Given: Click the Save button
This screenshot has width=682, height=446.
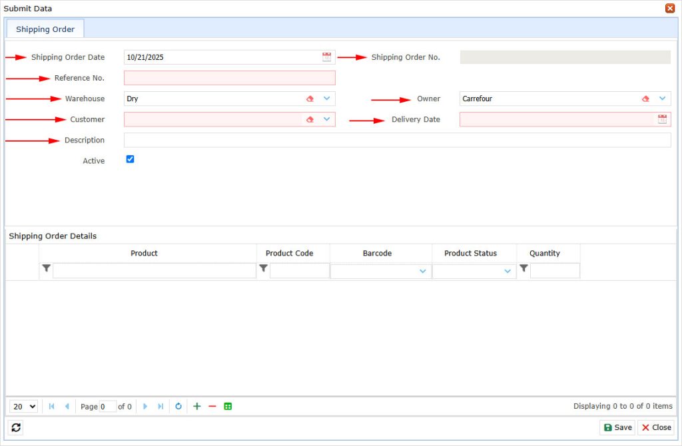Looking at the screenshot, I should (x=617, y=427).
